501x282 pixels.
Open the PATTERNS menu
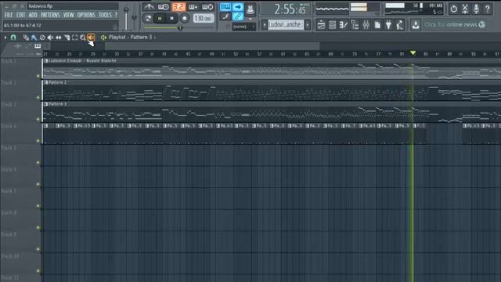coord(50,15)
